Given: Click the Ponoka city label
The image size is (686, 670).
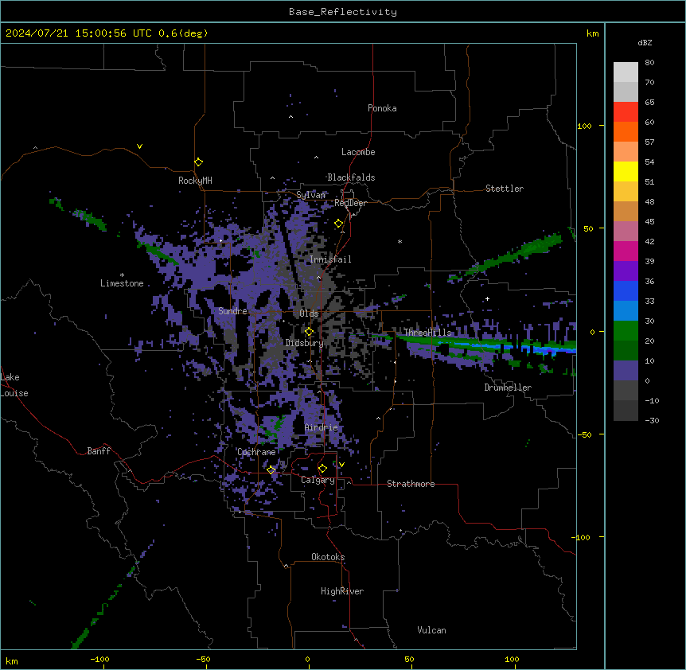Looking at the screenshot, I should coord(382,108).
